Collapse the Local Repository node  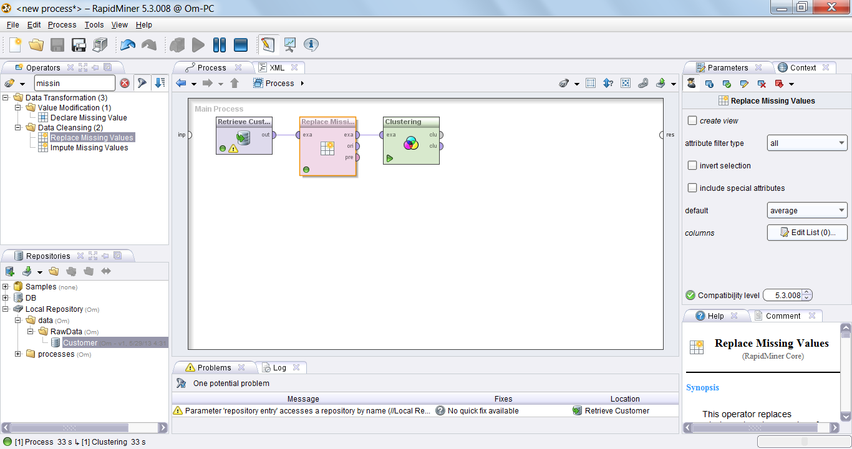point(6,309)
